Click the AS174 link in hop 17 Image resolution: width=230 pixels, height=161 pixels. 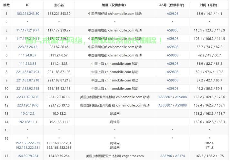[180, 156]
